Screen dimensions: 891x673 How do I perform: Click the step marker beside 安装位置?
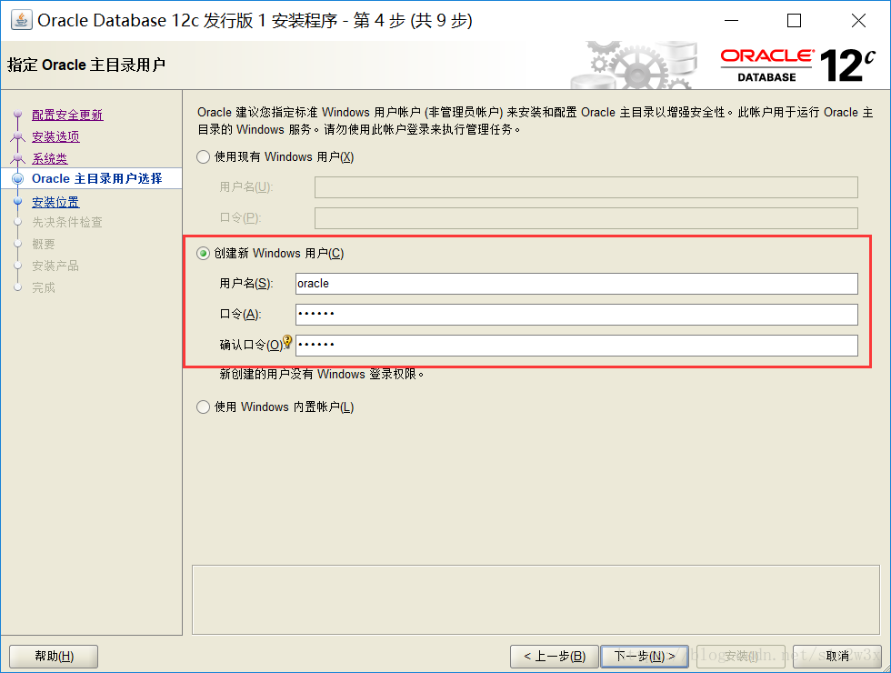pyautogui.click(x=17, y=201)
